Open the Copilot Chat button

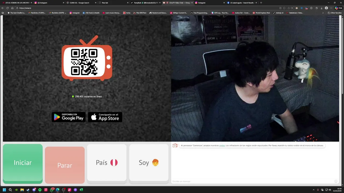[x=338, y=8]
